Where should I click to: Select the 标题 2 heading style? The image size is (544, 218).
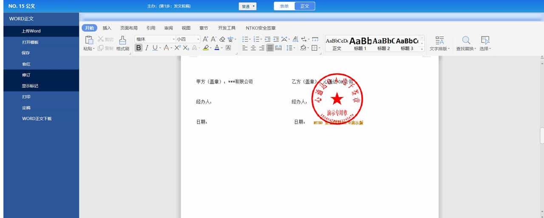383,44
